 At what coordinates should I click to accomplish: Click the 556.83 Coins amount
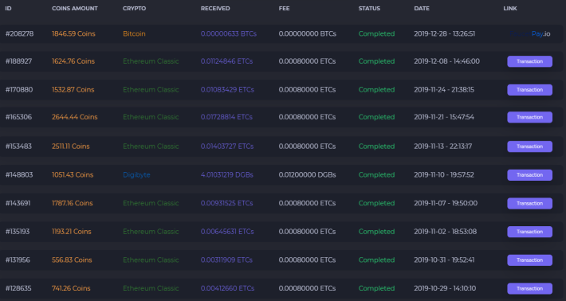point(72,260)
